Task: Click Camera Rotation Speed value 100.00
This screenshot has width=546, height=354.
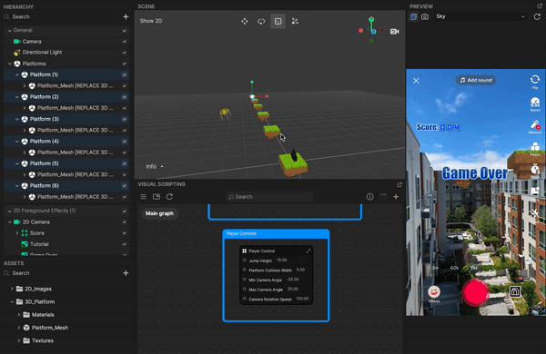Action: (302, 299)
